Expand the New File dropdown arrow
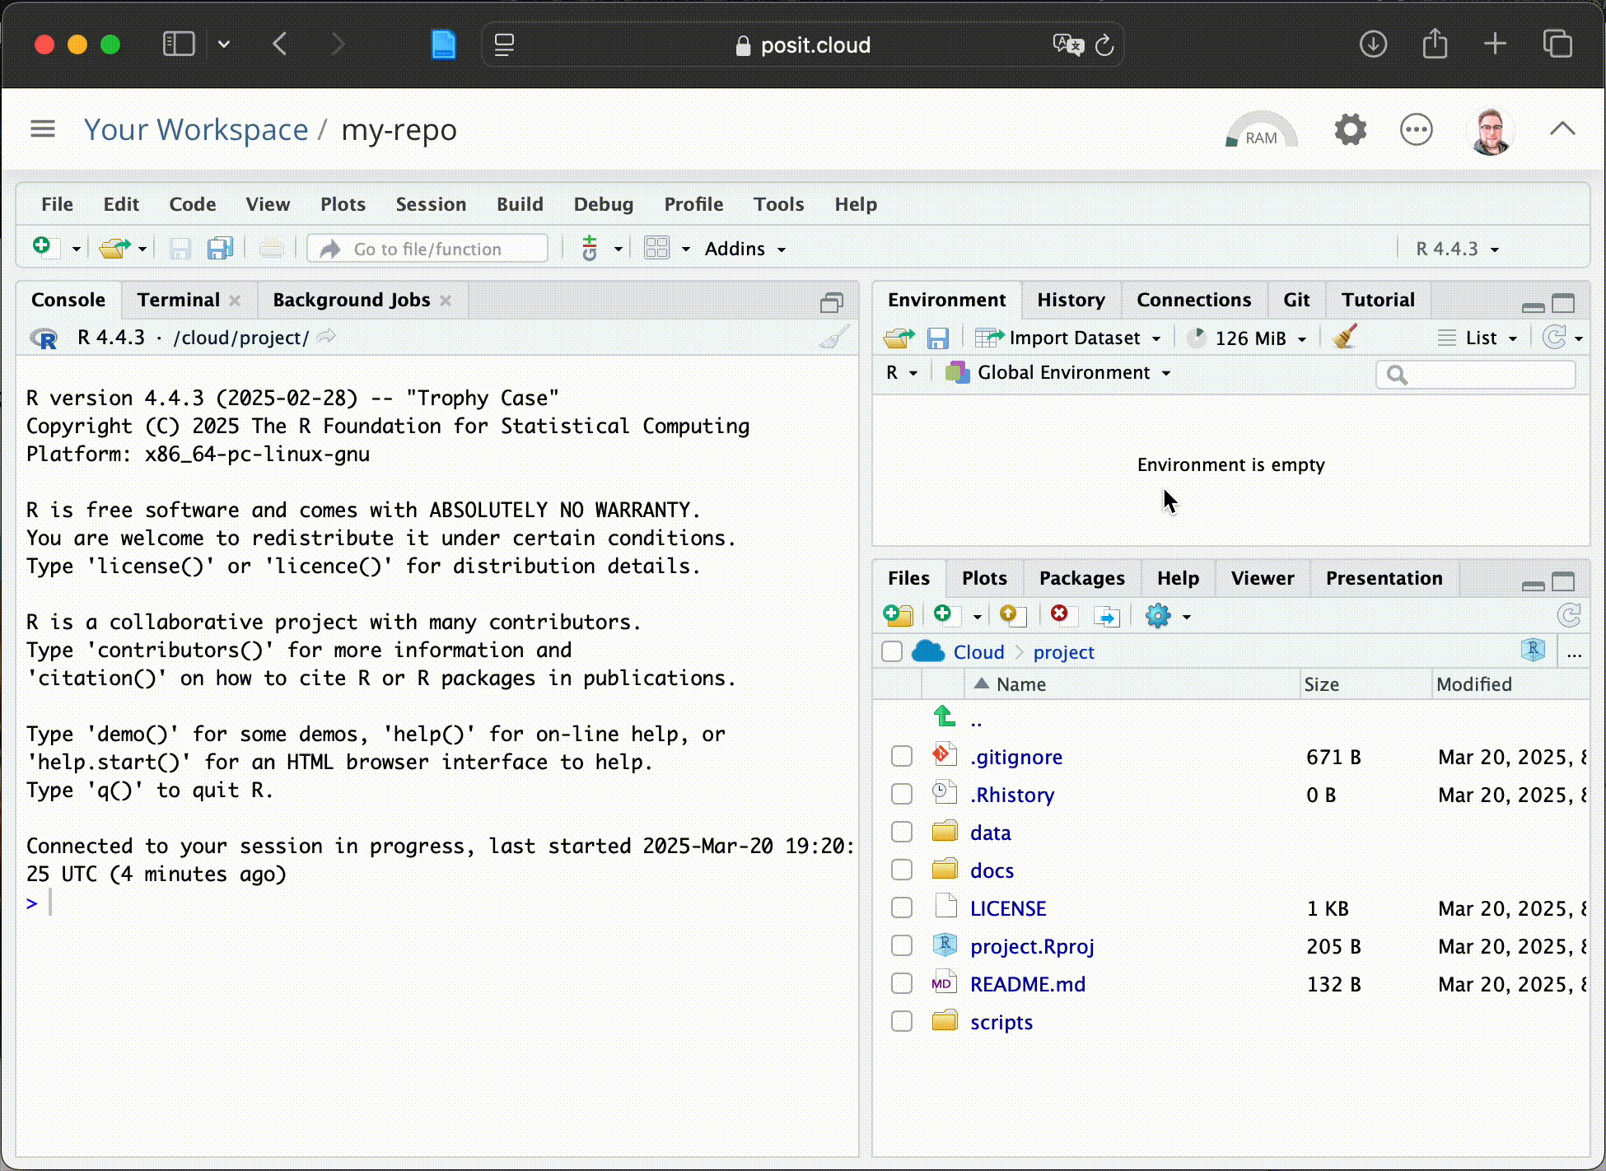1606x1171 pixels. click(76, 249)
